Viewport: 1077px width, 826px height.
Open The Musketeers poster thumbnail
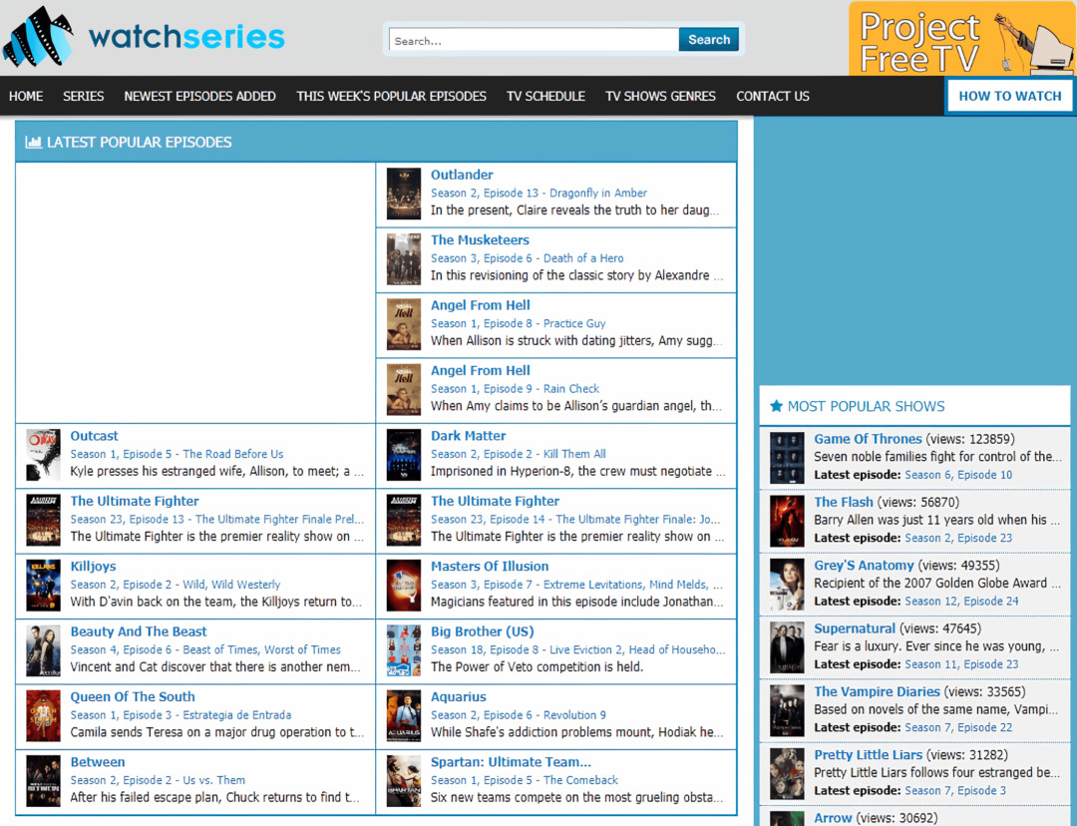(x=404, y=259)
